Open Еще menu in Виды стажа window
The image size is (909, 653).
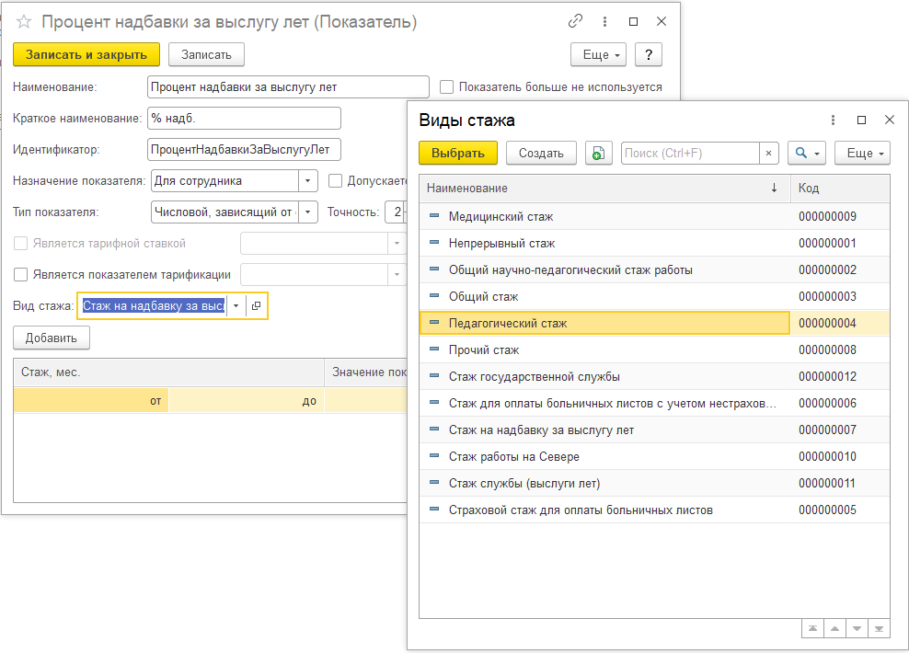coord(862,153)
